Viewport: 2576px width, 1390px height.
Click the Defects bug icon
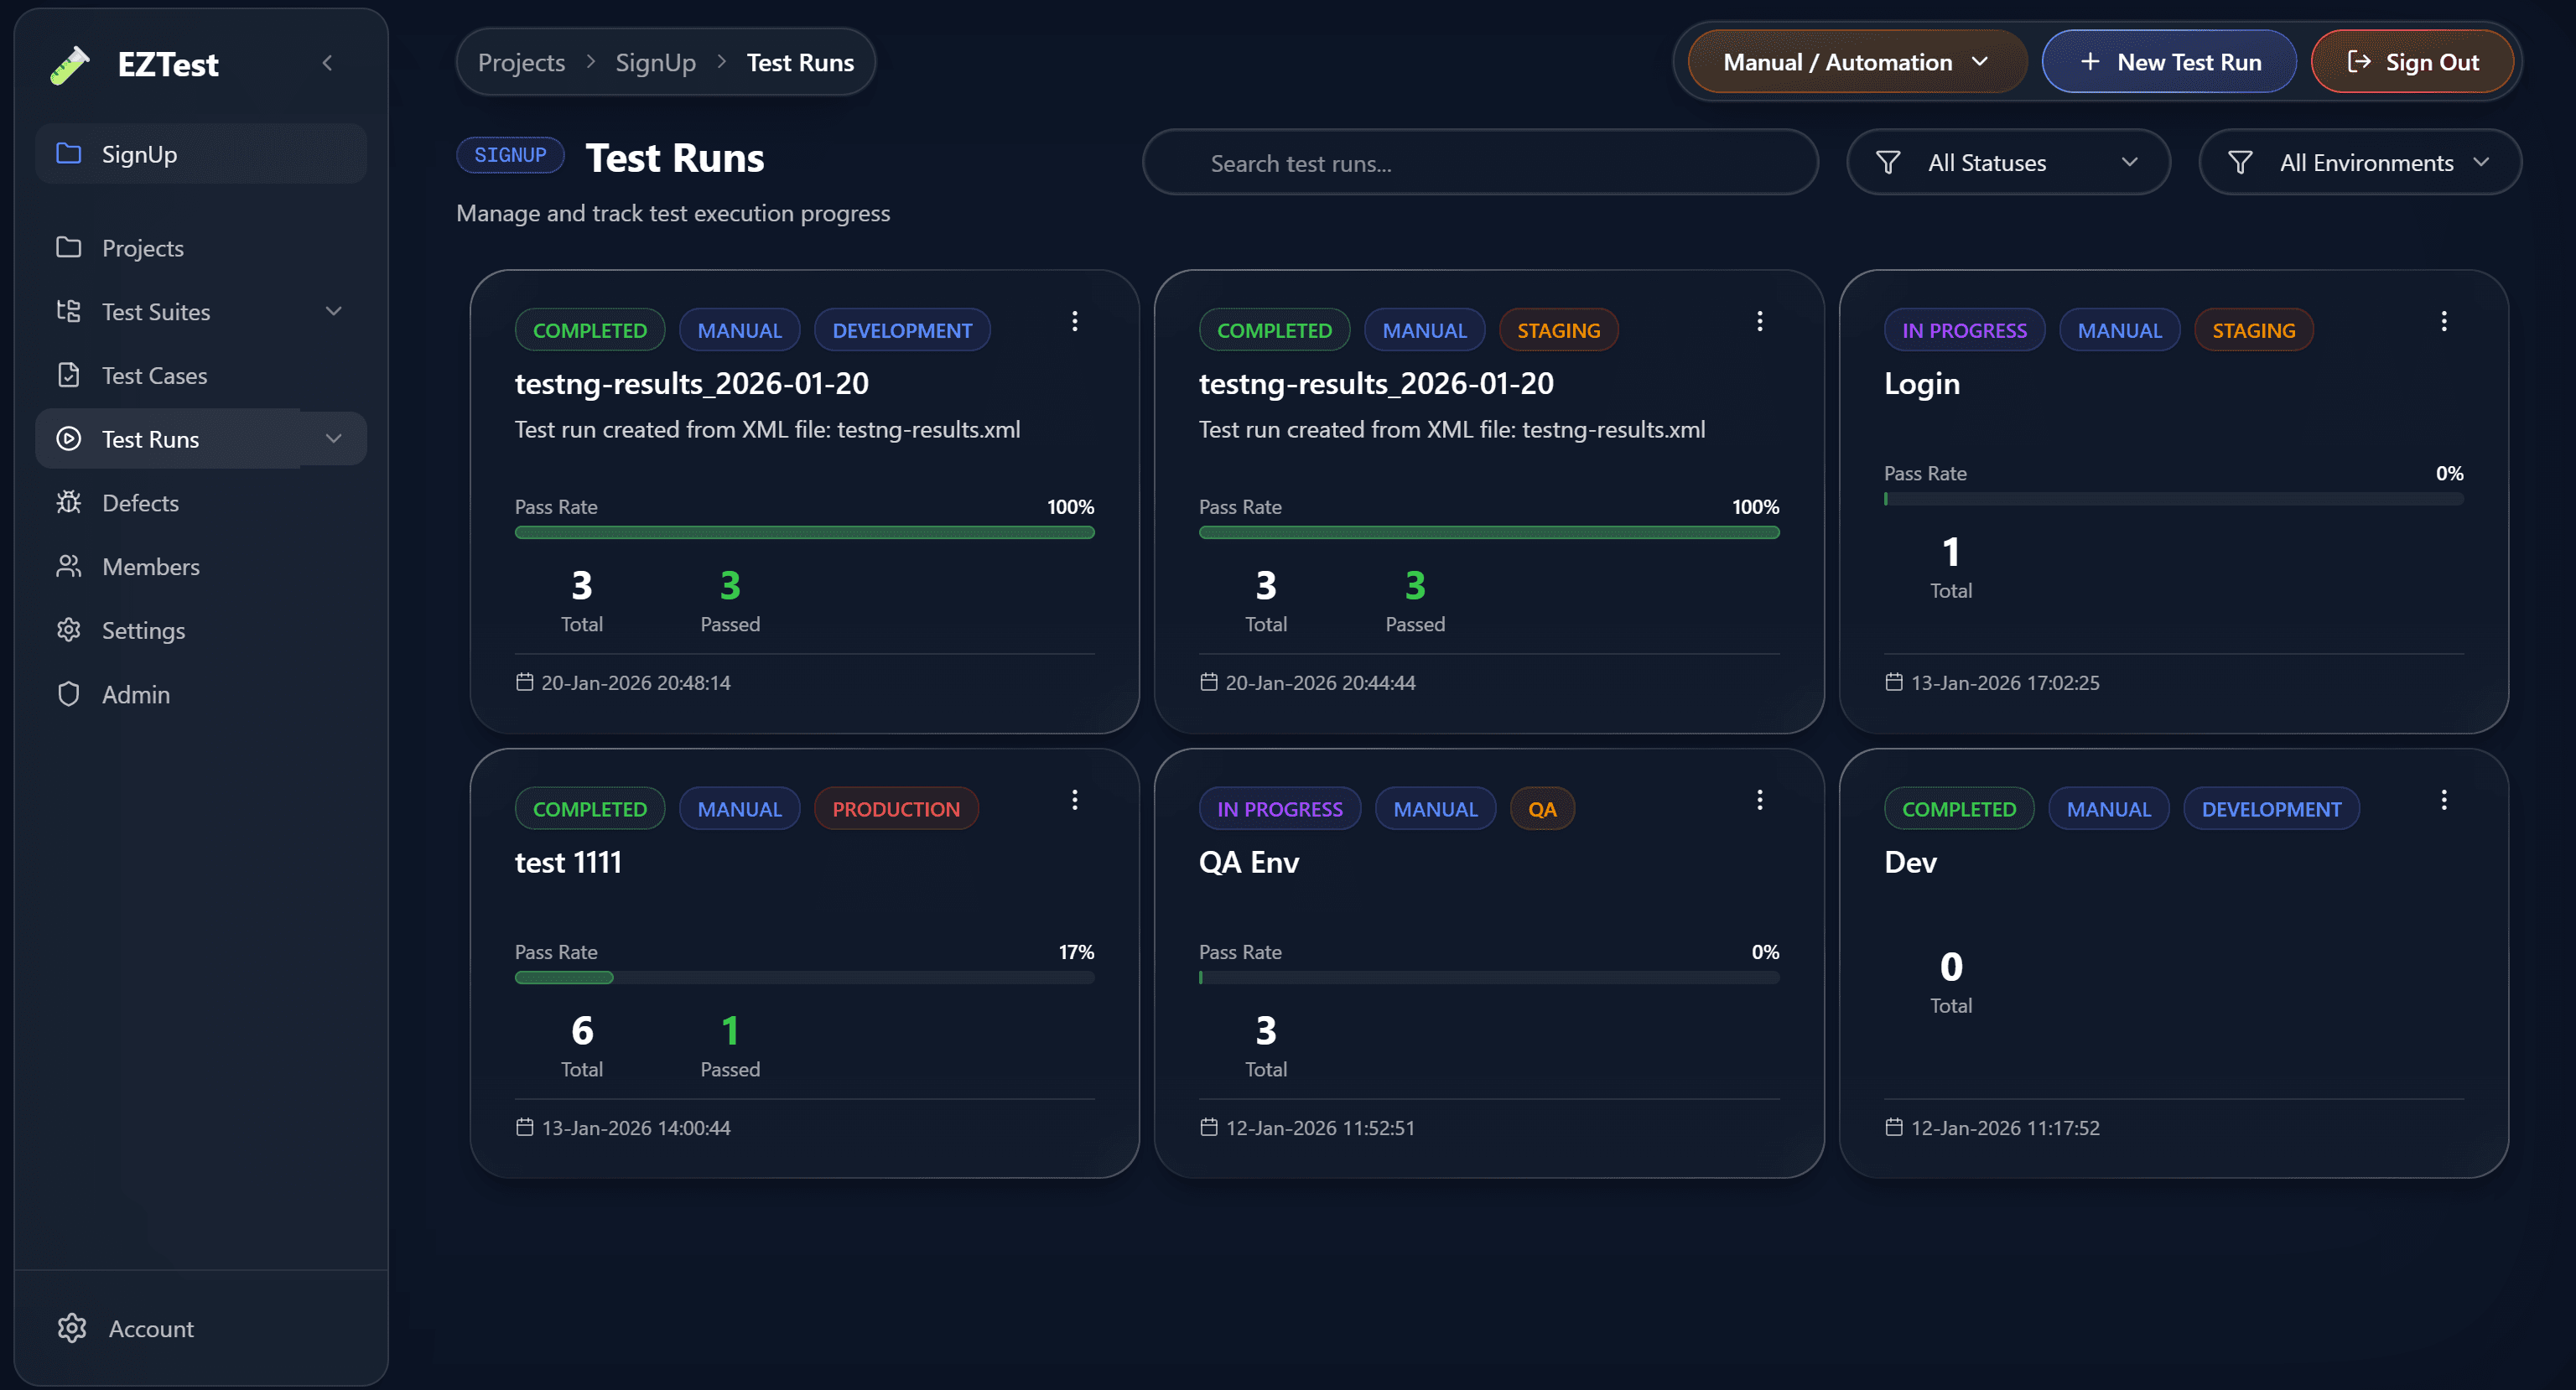68,502
